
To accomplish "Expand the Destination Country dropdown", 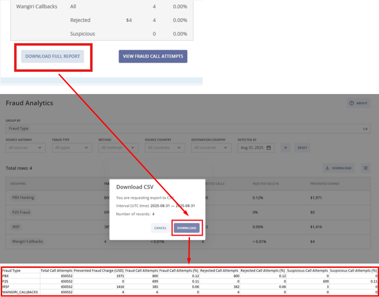I will pyautogui.click(x=211, y=148).
